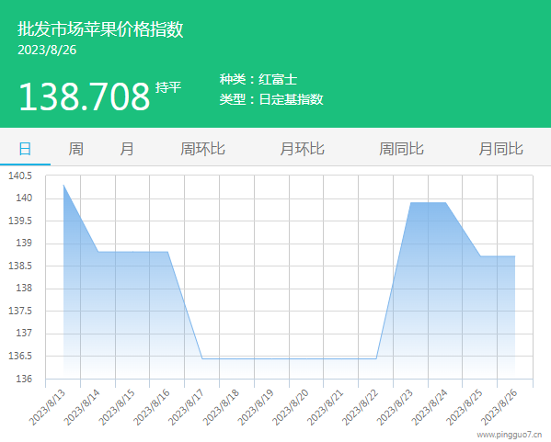Image resolution: width=551 pixels, height=442 pixels.
Task: Open the 周同比 weekly year-over-year tab
Action: point(402,149)
